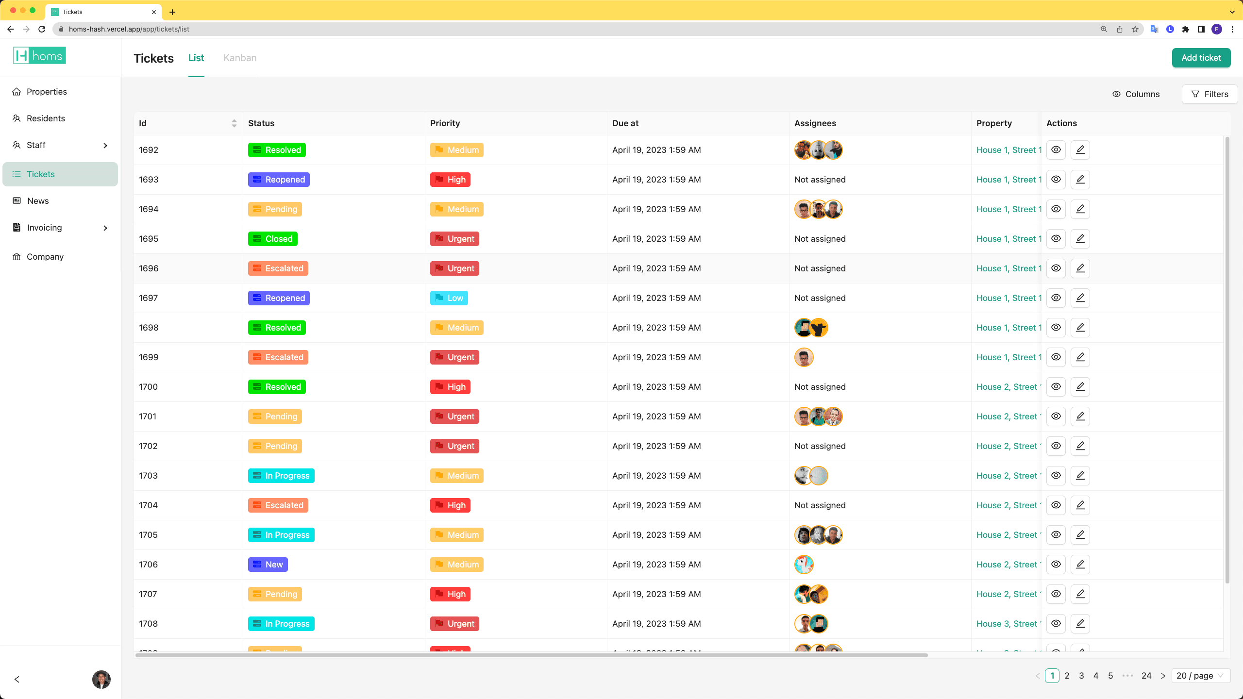This screenshot has width=1243, height=699.
Task: Click the browser extensions puzzle icon
Action: pos(1186,29)
